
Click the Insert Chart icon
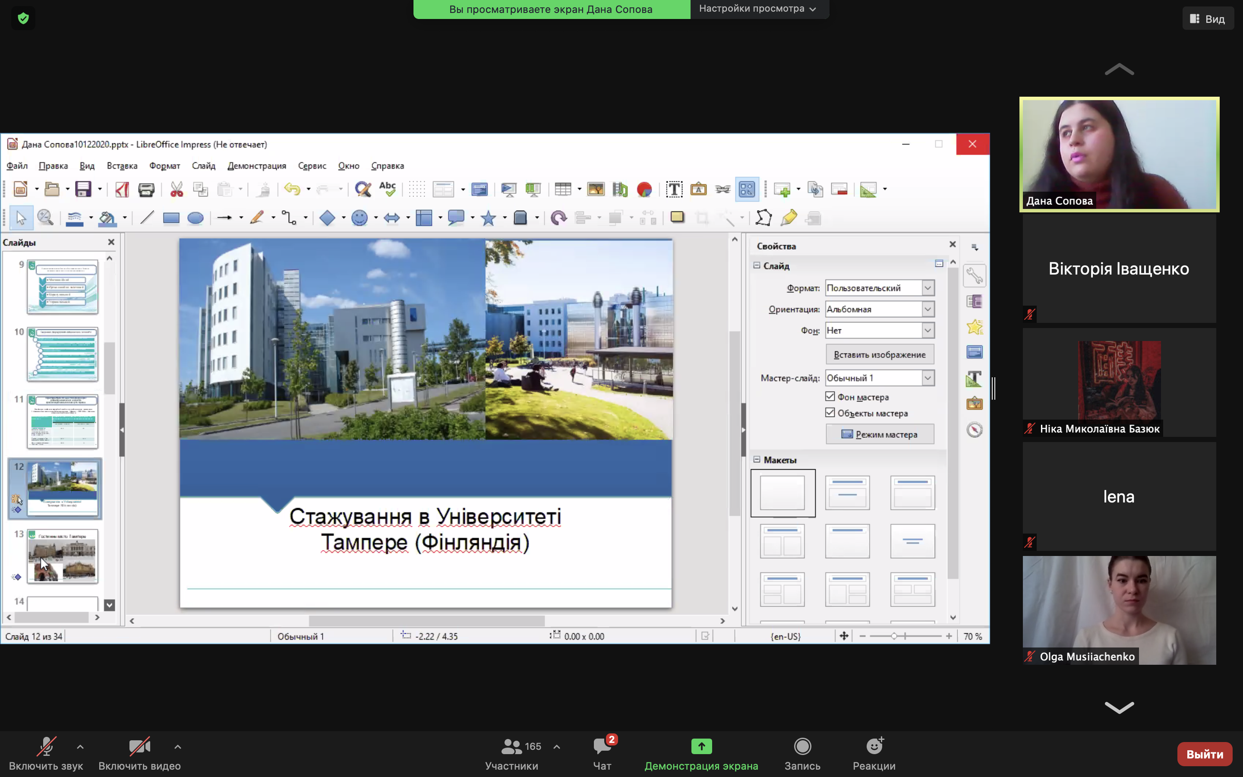[644, 189]
